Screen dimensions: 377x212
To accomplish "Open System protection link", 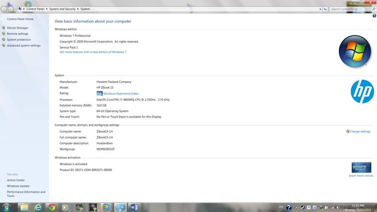I will click(x=19, y=40).
